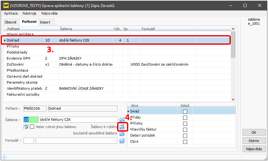
Task: Open the Nápověda menu
Action: point(49,13)
